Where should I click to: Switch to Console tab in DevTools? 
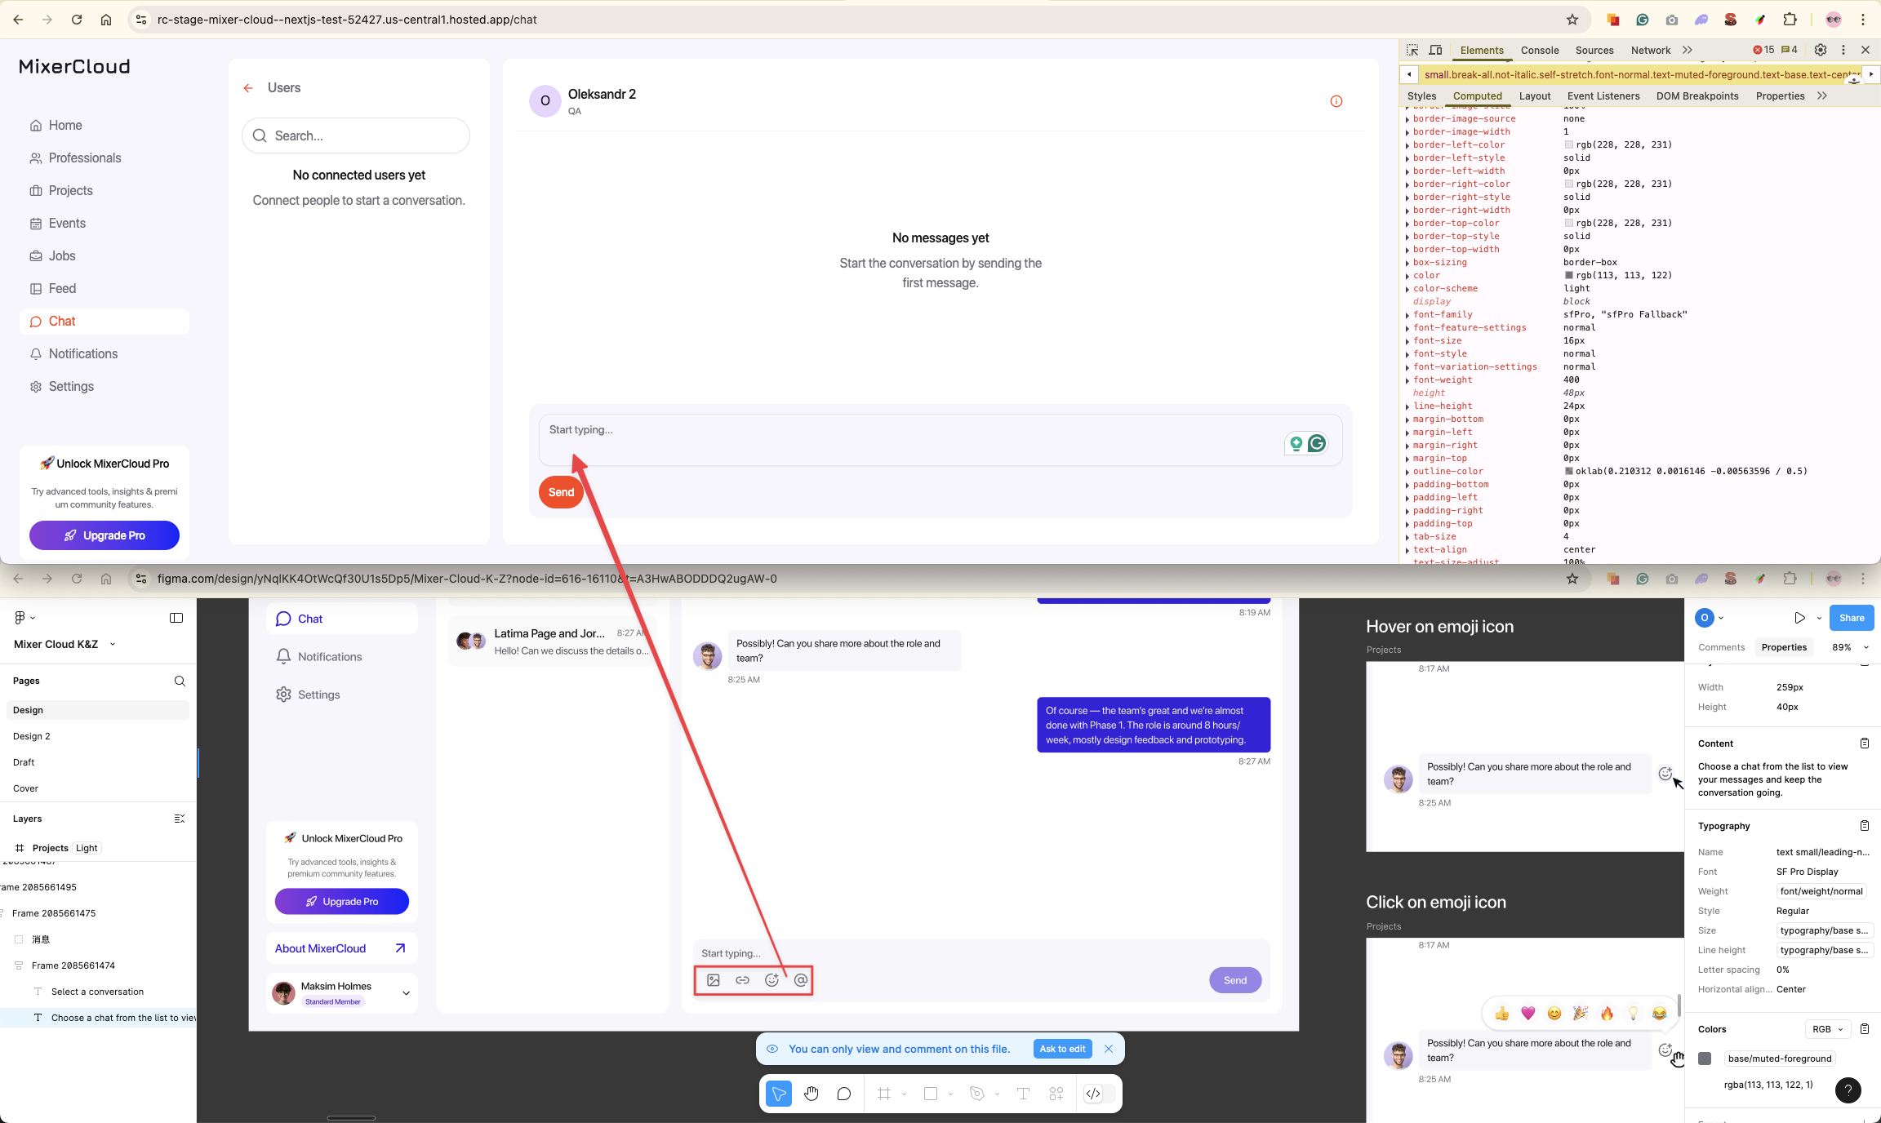tap(1539, 50)
